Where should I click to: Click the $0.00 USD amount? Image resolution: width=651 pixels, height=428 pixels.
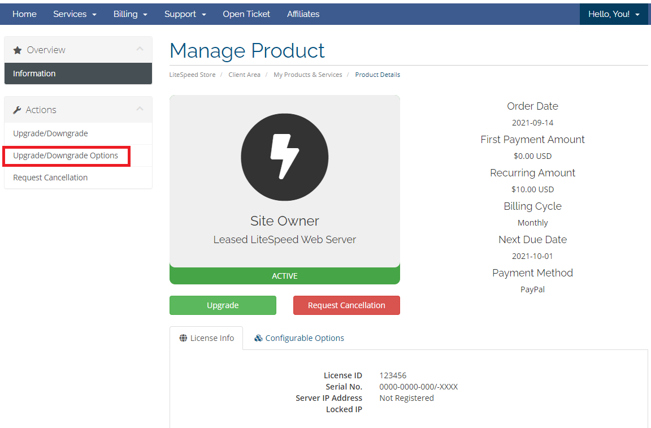(533, 156)
